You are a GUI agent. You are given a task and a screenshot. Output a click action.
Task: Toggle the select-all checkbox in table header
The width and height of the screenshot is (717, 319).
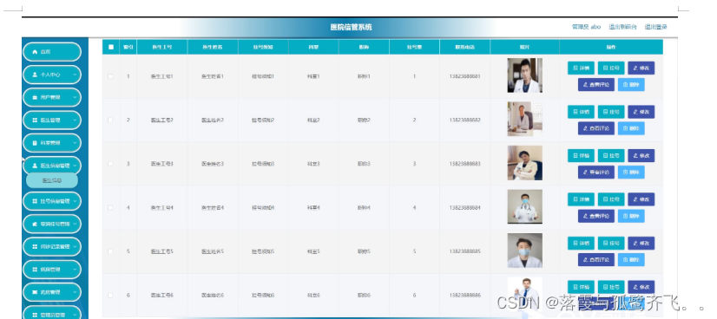(110, 47)
